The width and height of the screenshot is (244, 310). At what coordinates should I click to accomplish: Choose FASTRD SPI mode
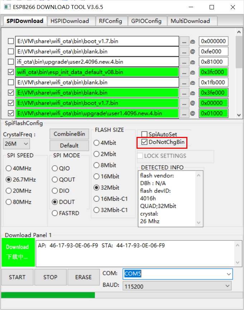coord(55,213)
